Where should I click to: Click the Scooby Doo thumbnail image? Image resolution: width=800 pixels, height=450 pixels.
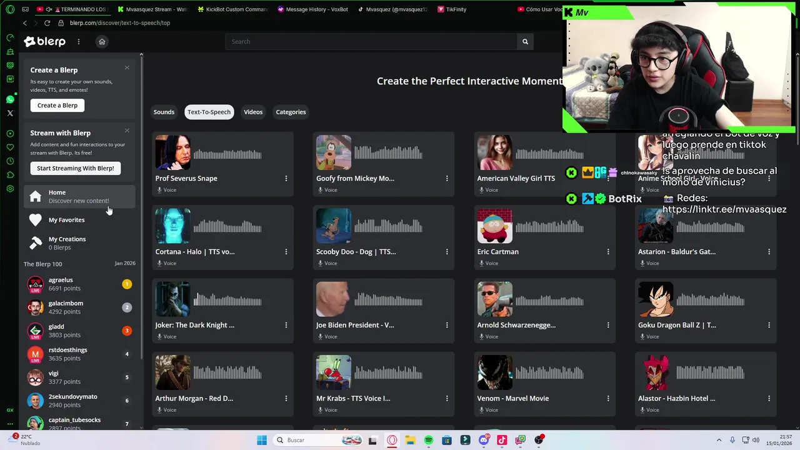[334, 226]
